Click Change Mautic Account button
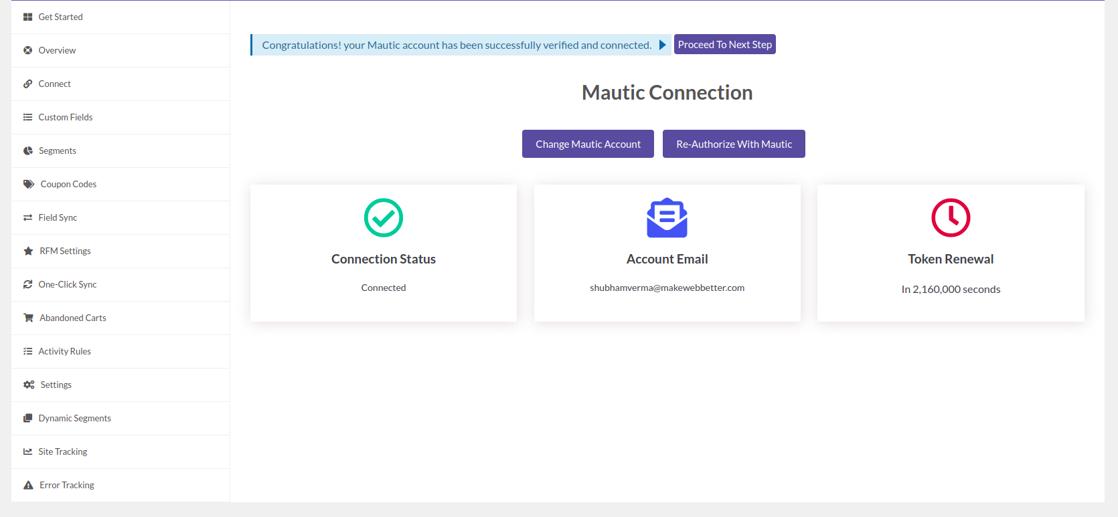This screenshot has width=1118, height=517. pos(588,144)
